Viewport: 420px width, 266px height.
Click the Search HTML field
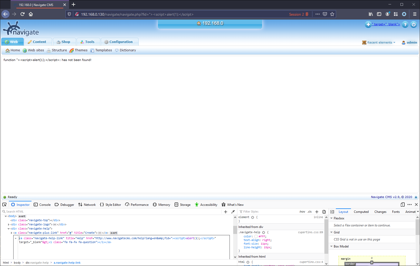tap(112, 212)
